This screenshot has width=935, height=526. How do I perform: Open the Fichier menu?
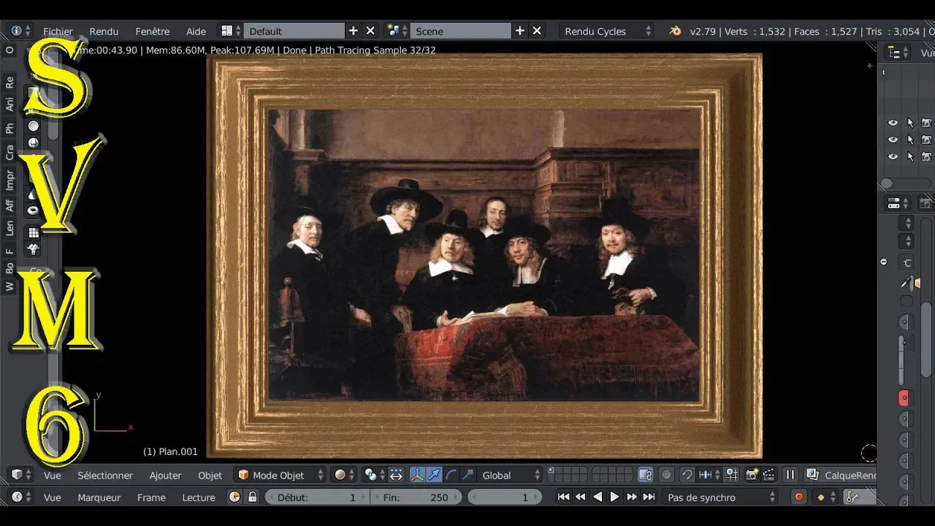[58, 31]
